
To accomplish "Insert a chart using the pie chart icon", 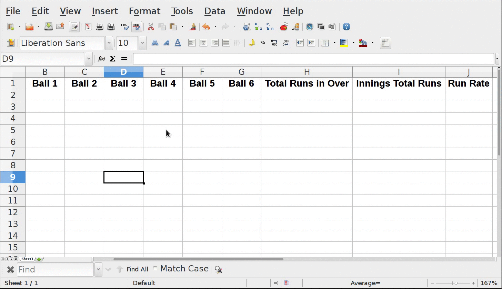I will pyautogui.click(x=284, y=27).
